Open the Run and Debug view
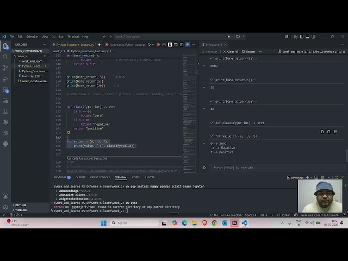Image resolution: width=348 pixels, height=261 pixels. [5, 79]
